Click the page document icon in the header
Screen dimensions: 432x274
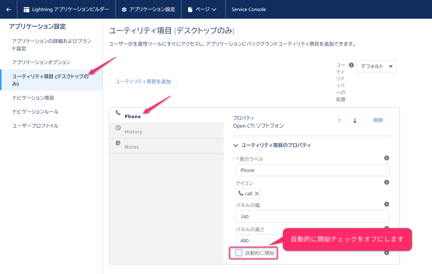190,9
